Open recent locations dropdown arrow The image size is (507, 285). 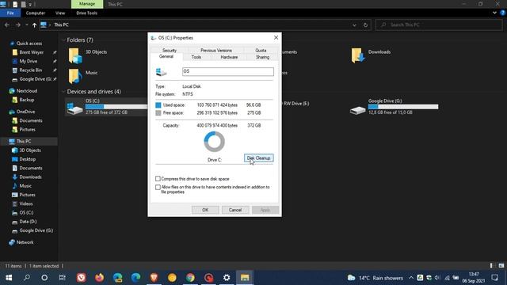click(x=26, y=25)
